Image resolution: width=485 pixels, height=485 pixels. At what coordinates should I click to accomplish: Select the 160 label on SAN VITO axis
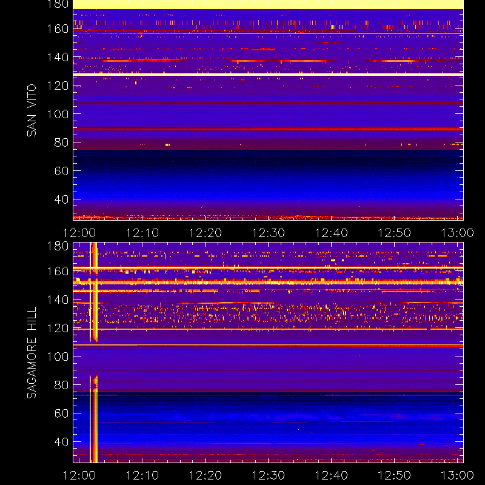(x=58, y=28)
